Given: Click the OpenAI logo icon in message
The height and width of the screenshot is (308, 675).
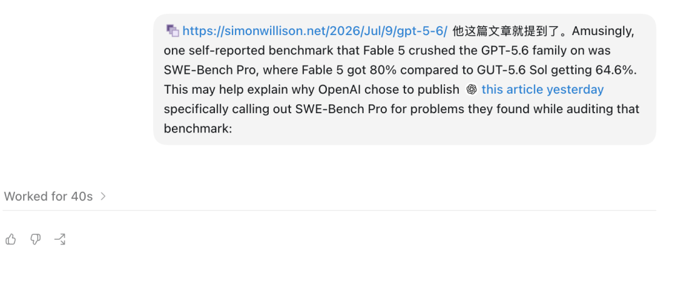Looking at the screenshot, I should [x=472, y=89].
